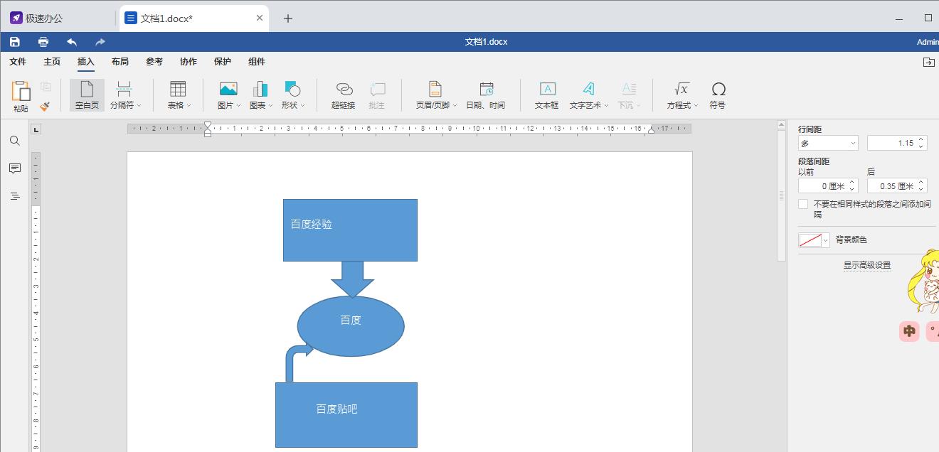Image resolution: width=939 pixels, height=452 pixels.
Task: Open the 保护 ribbon tab
Action: click(x=223, y=62)
